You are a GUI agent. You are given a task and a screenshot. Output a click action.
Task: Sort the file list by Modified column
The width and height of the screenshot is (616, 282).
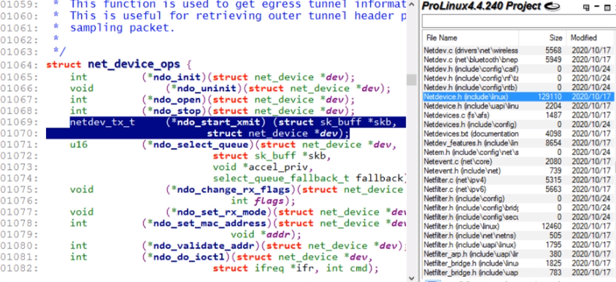tap(590, 38)
